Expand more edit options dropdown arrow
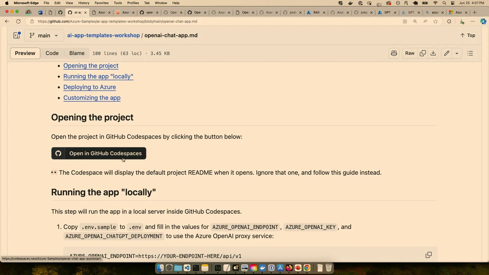Screen dimensions: 489x275 point(457,53)
